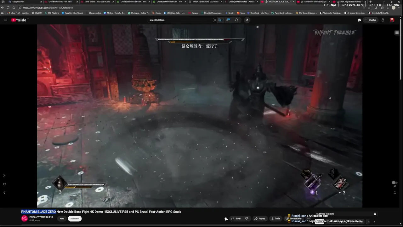
Task: Click the browser back arrow
Action: pyautogui.click(x=3, y=8)
